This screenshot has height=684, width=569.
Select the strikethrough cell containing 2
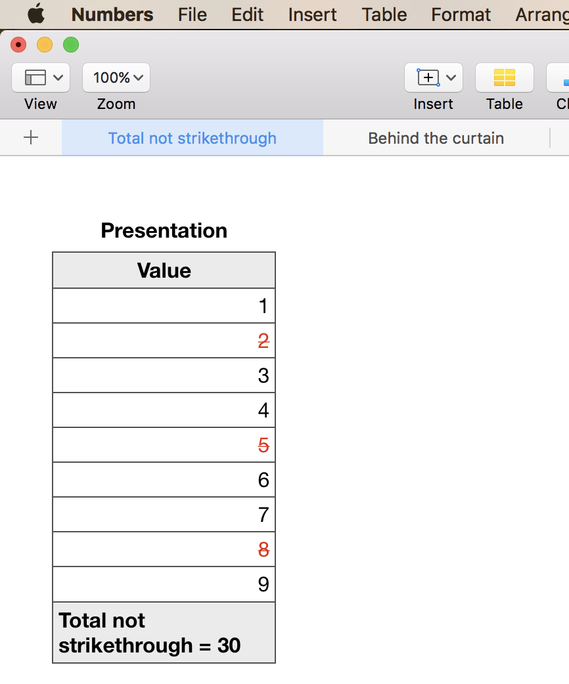tap(164, 341)
